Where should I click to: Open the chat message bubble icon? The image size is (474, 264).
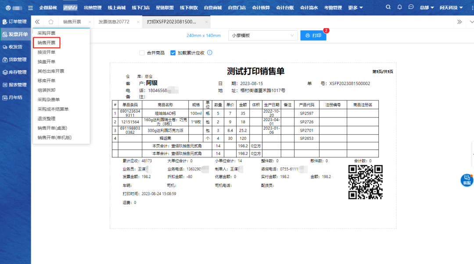411,7
